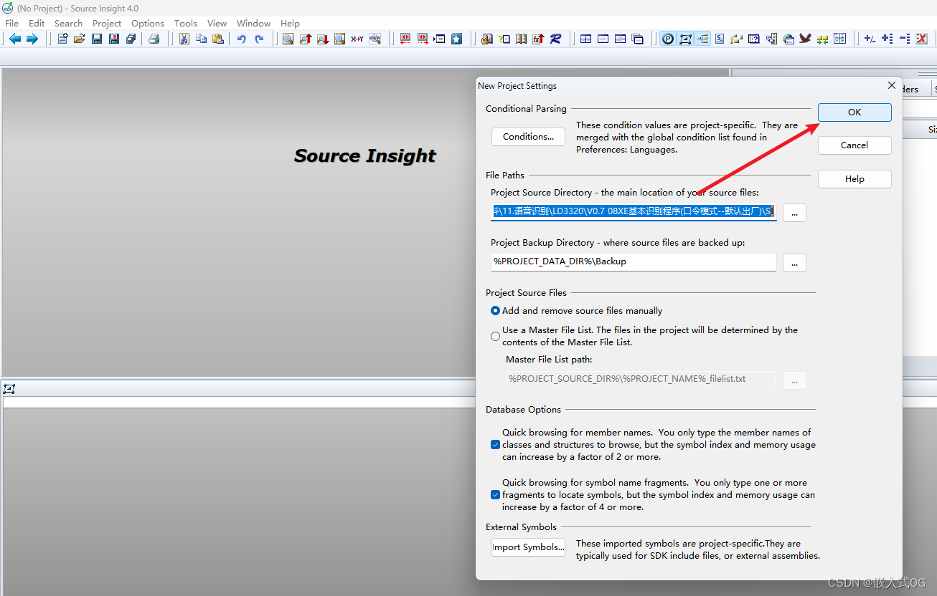Image resolution: width=937 pixels, height=596 pixels.
Task: Browse for Project Backup Directory with ellipsis button
Action: (794, 262)
